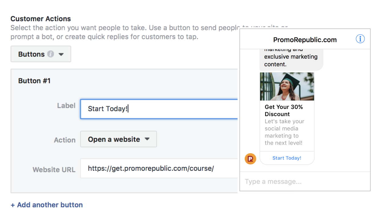Viewport: 377px width, 218px height.
Task: Click the Label field containing Start Today!
Action: (159, 109)
